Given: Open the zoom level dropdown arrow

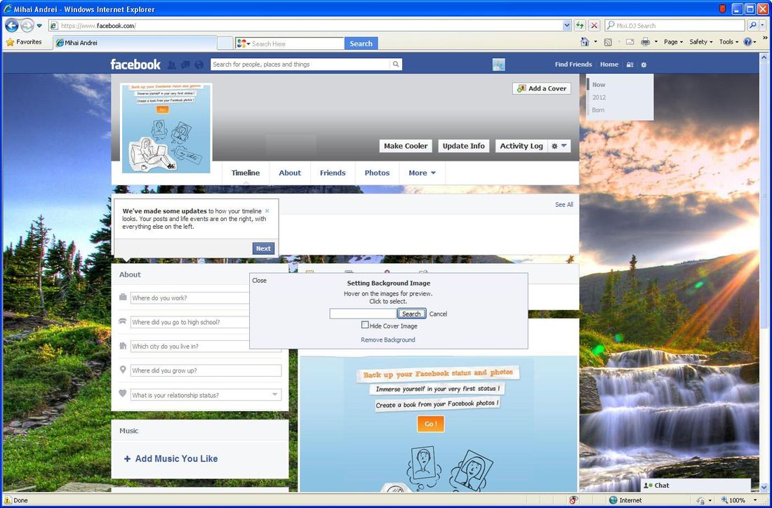Looking at the screenshot, I should click(754, 500).
